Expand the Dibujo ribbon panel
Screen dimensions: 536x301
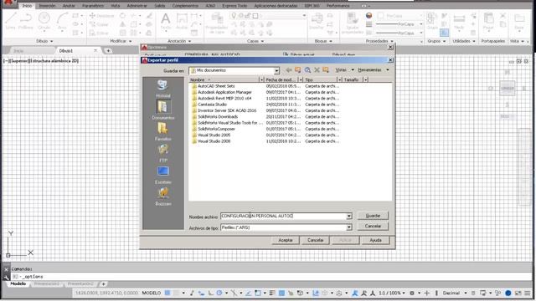pyautogui.click(x=44, y=41)
